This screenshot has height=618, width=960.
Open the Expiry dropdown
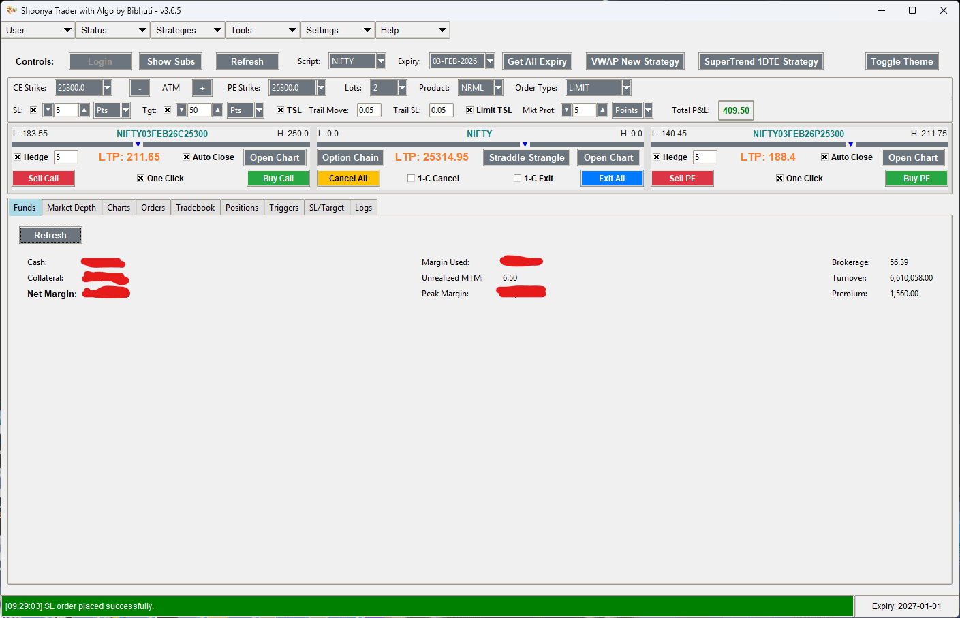click(x=490, y=61)
